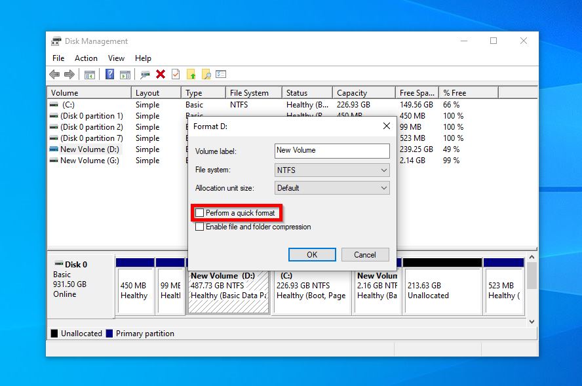
Task: Select (Disk 0 partition 7) row
Action: click(x=91, y=138)
